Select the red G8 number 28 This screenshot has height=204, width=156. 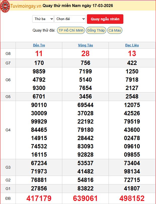(85, 54)
